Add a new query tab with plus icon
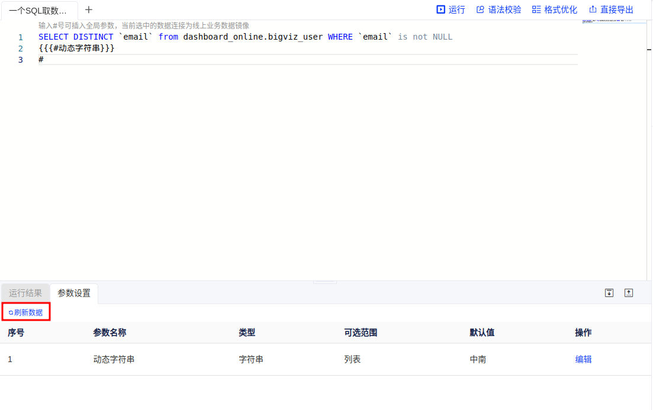The image size is (653, 410). 89,9
